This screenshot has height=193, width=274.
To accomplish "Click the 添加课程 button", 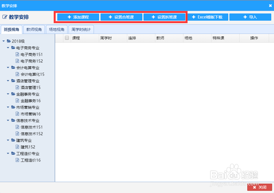I will tap(78, 17).
